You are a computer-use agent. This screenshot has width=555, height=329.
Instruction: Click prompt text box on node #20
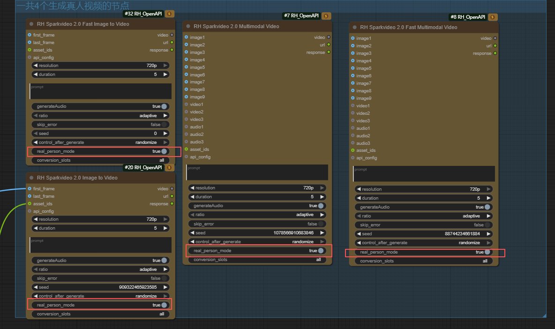click(x=100, y=245)
